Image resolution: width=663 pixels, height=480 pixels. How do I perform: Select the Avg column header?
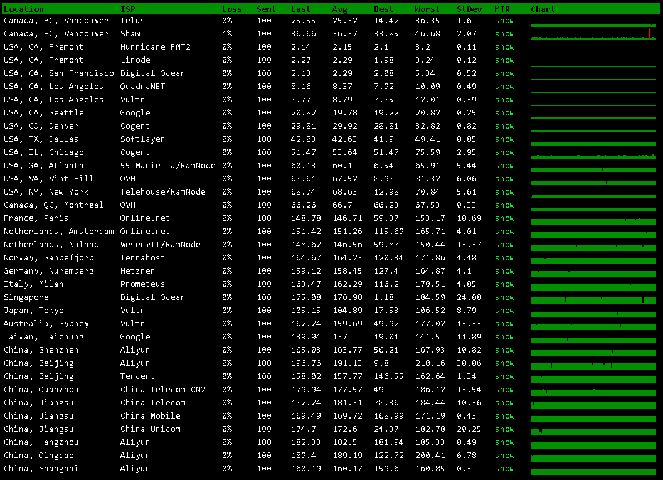[x=339, y=9]
